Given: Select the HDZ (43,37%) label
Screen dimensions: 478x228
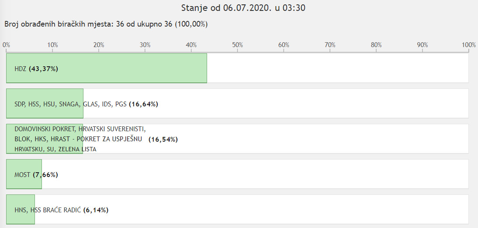Looking at the screenshot, I should point(36,69).
